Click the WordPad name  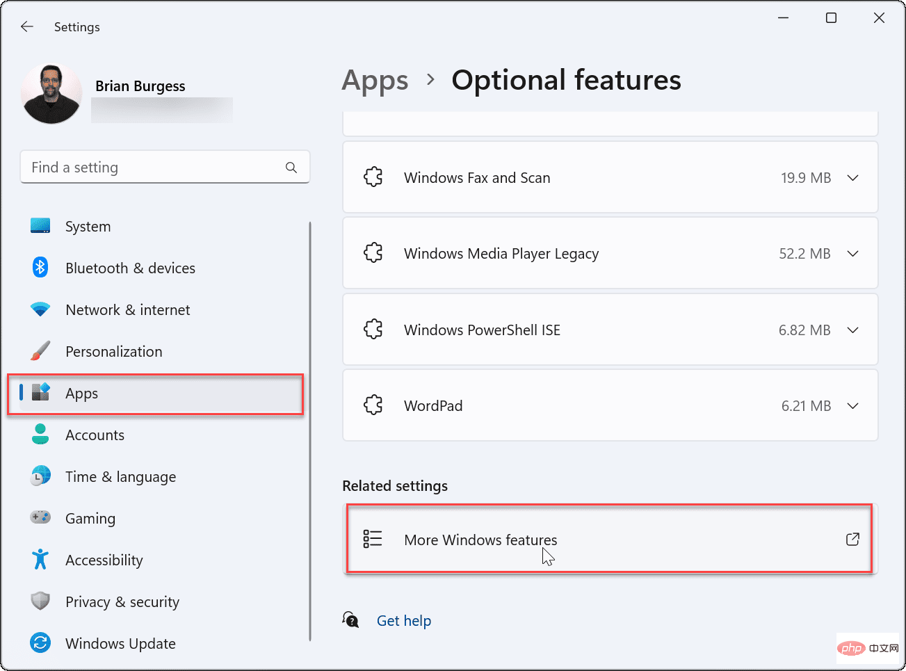click(x=433, y=406)
